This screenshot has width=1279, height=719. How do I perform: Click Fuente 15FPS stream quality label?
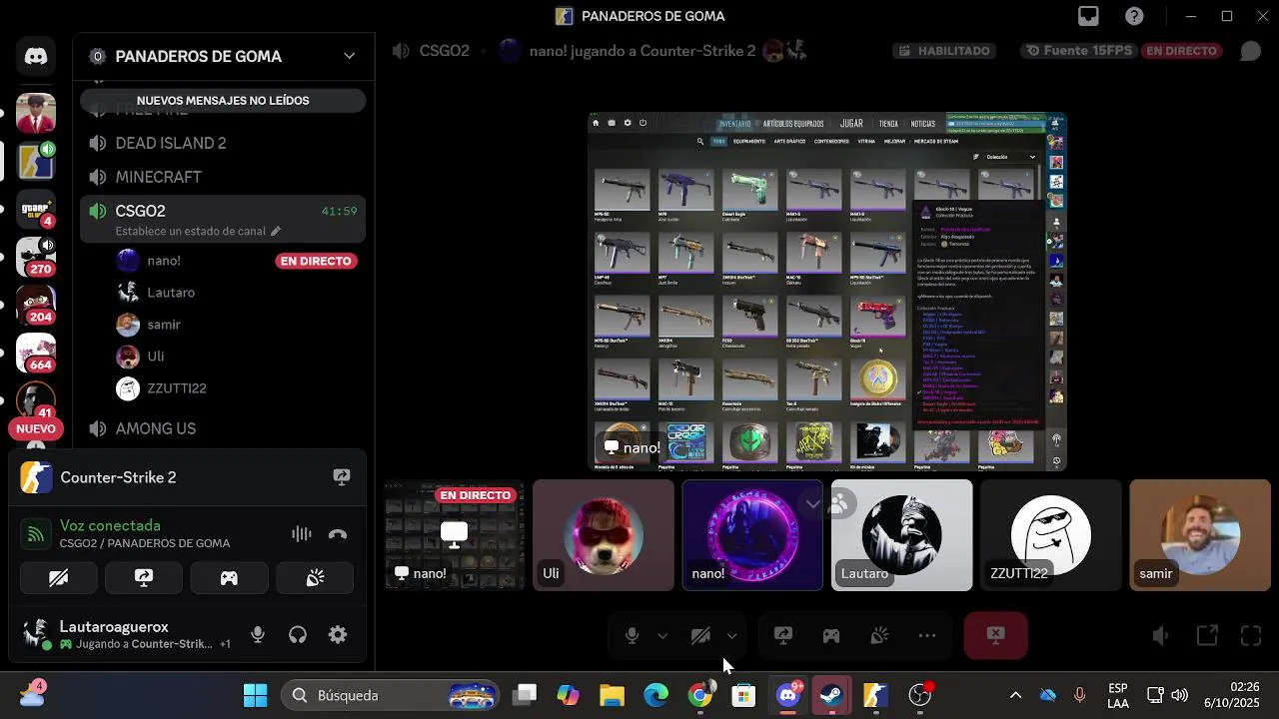(x=1080, y=51)
